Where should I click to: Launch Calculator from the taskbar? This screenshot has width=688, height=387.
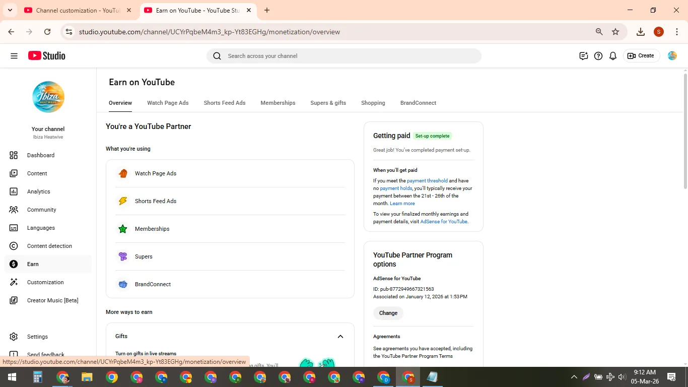tap(37, 377)
